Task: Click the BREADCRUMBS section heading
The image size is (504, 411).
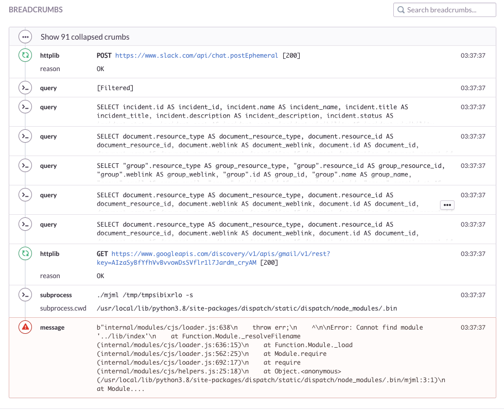Action: coord(36,10)
